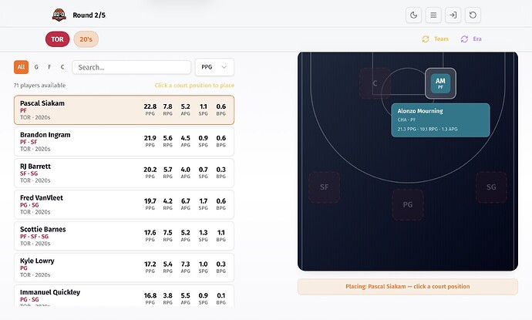Click the Era reroll label
This screenshot has width=532, height=320.
click(x=477, y=39)
